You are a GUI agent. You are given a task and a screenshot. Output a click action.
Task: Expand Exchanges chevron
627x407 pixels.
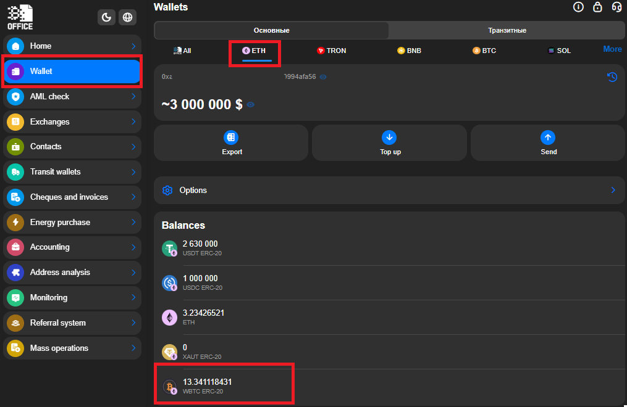pyautogui.click(x=133, y=121)
